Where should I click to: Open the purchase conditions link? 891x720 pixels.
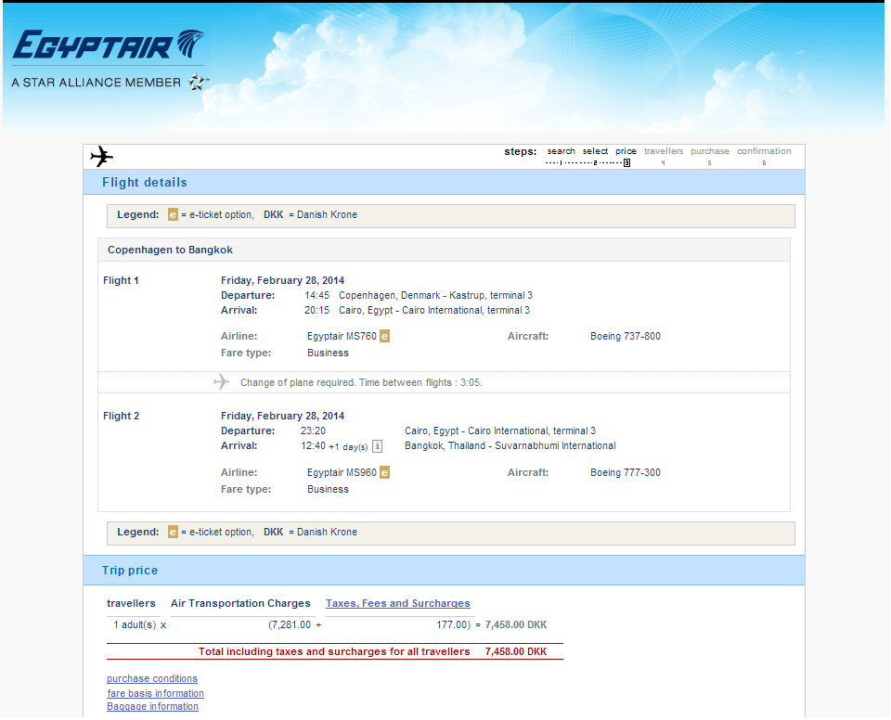click(151, 679)
